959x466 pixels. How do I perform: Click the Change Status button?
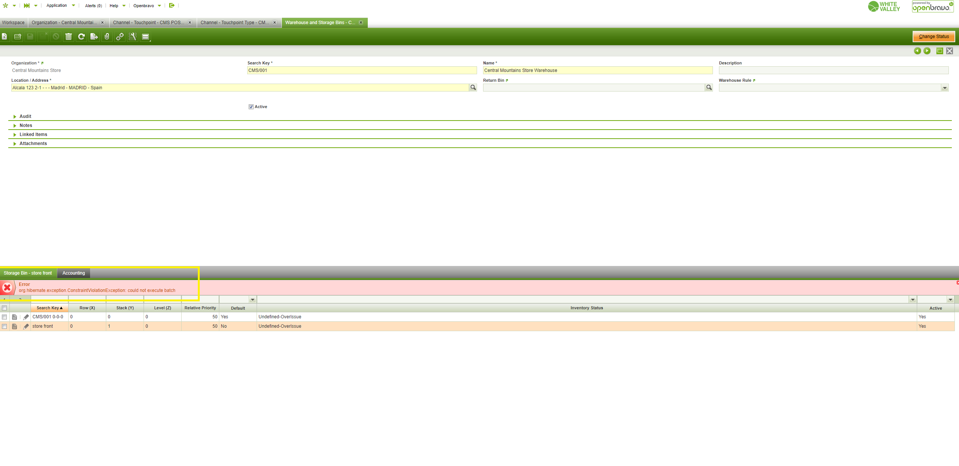[x=933, y=37]
